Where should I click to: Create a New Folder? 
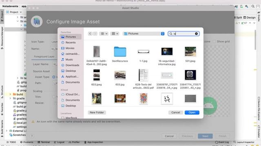pos(97,112)
